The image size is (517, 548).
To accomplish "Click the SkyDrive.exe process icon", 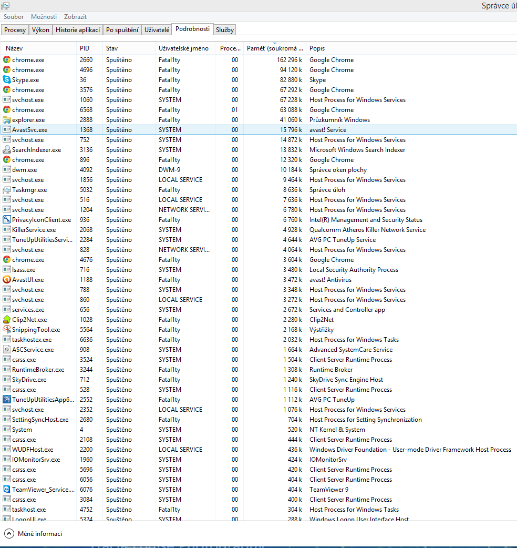I will pos(7,380).
